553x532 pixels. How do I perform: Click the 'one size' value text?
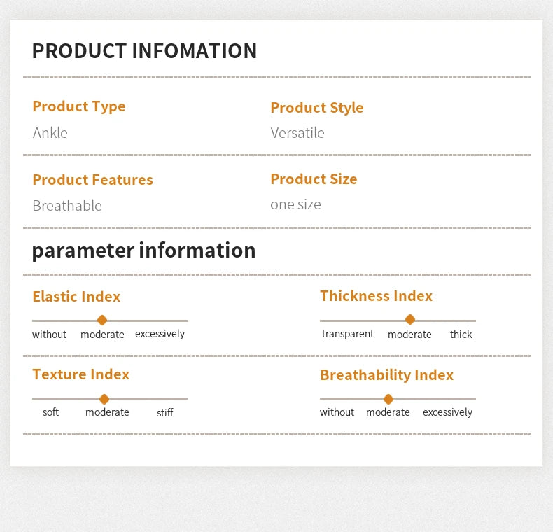point(295,204)
